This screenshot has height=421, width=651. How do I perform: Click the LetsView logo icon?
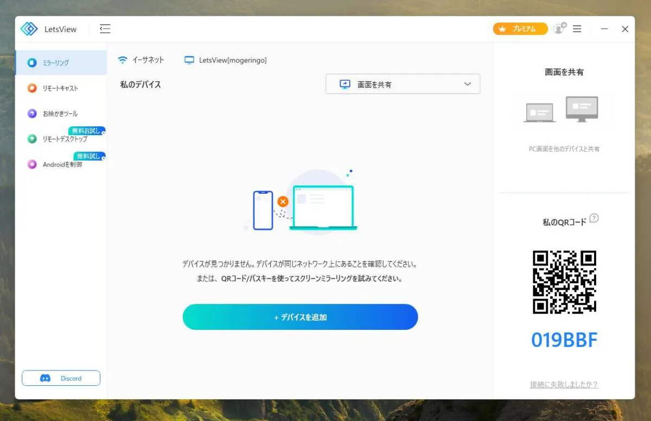[29, 29]
